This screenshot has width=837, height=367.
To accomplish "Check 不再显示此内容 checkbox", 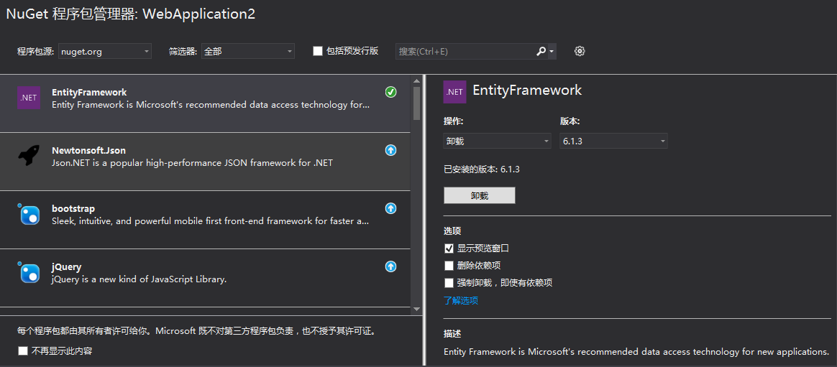I will (23, 351).
